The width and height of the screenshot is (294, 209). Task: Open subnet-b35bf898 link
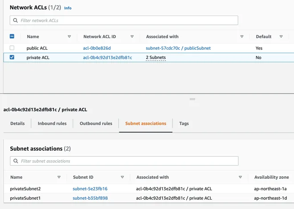click(90, 198)
